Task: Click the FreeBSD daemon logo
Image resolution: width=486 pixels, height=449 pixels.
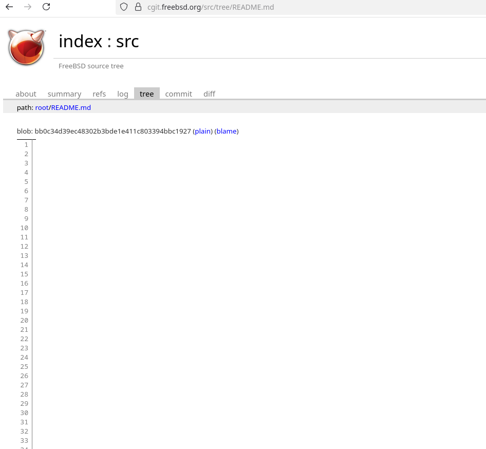Action: [x=27, y=47]
